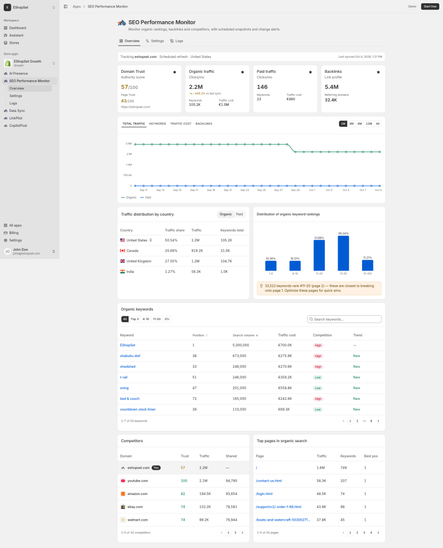
Task: Expand the EShopSet workspace switcher
Action: pyautogui.click(x=54, y=7)
